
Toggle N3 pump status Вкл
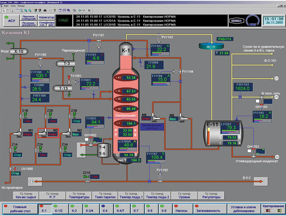click(76, 135)
